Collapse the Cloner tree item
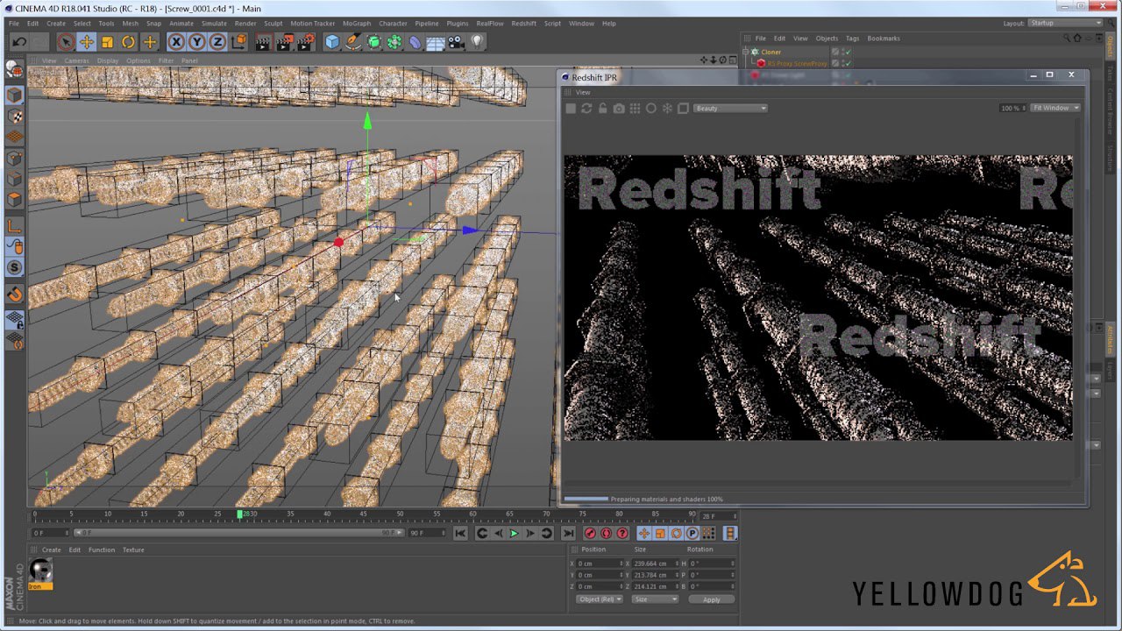 coord(746,52)
